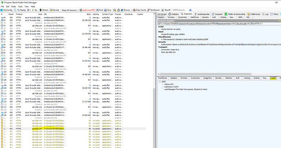Select the response ImageView tab
The width and height of the screenshot is (281, 148).
[x=207, y=78]
